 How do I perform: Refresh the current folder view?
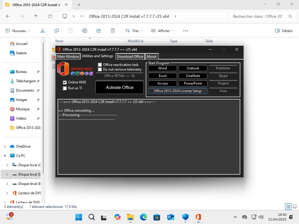click(50, 16)
